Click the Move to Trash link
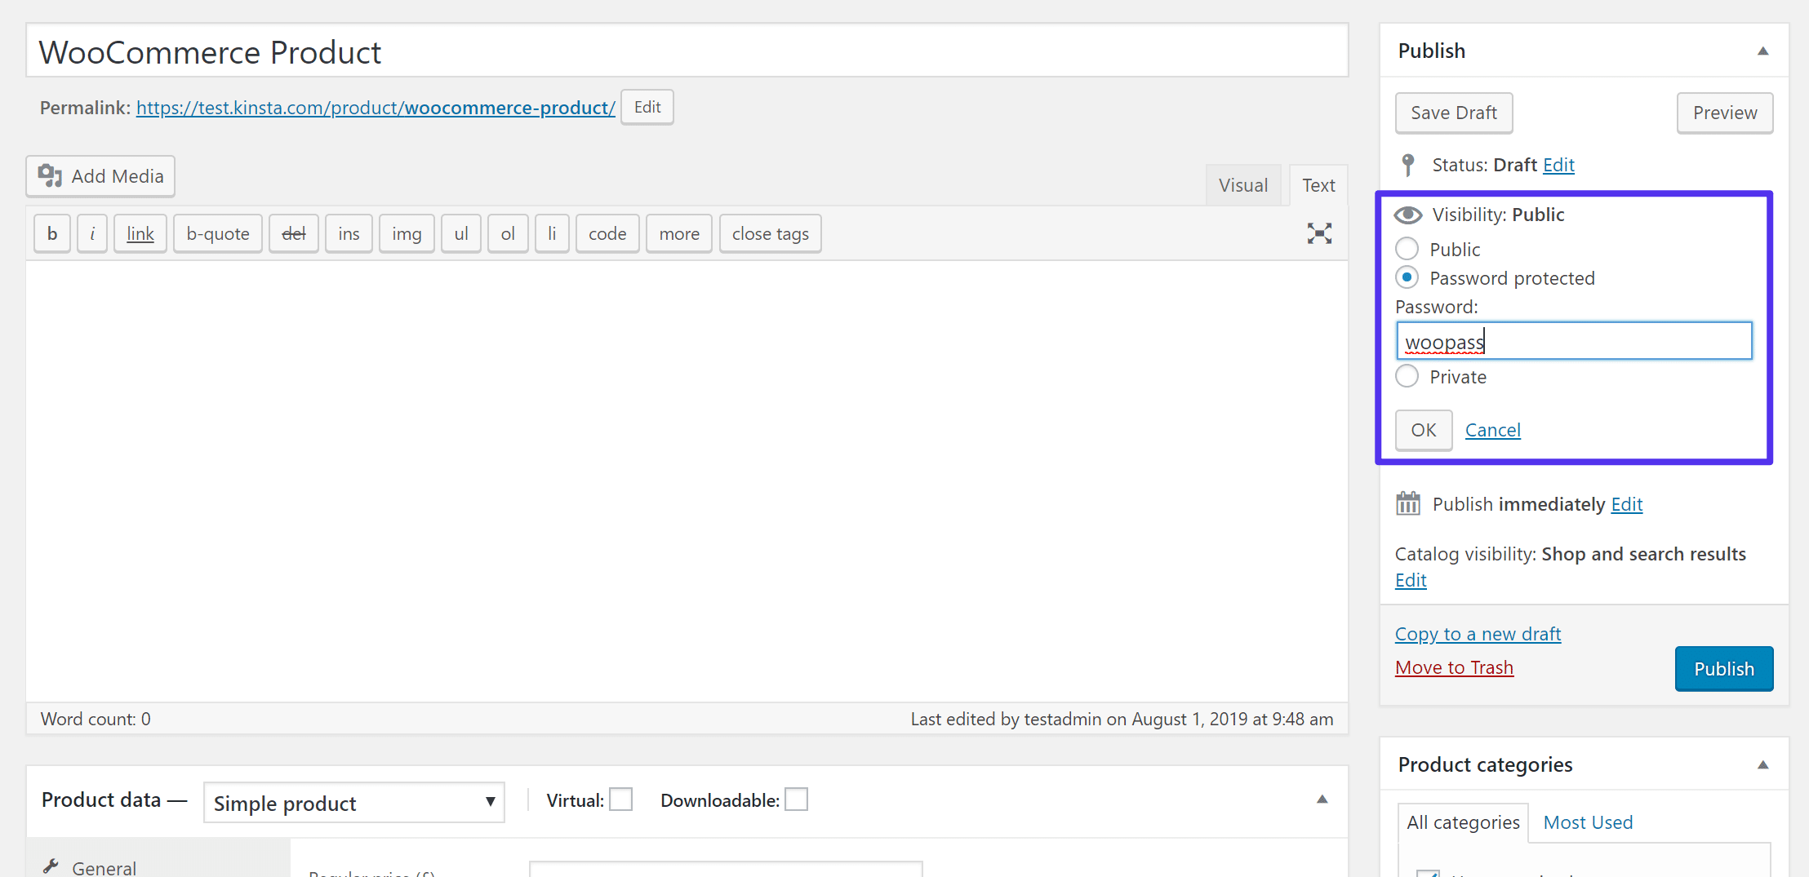 [x=1454, y=667]
